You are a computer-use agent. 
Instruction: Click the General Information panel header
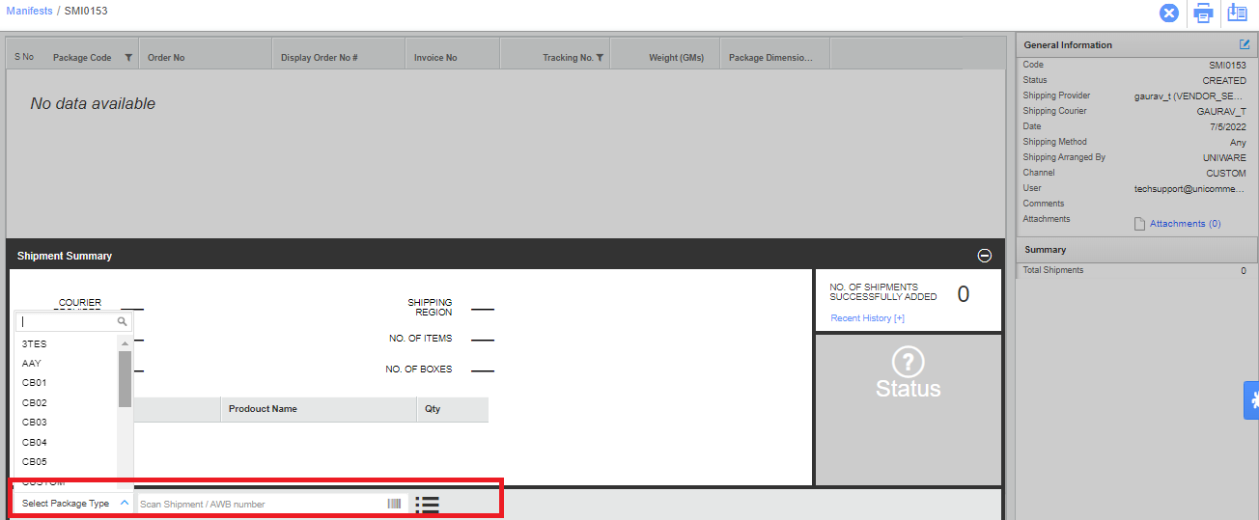tap(1136, 44)
